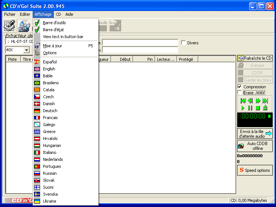Switch language to Suomi
This screenshot has width=276, height=207.
coord(66,187)
